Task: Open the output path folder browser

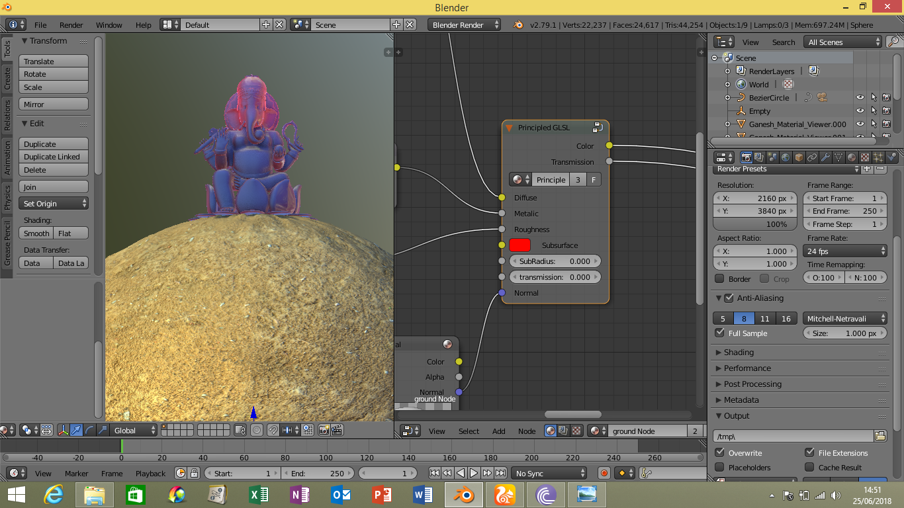Action: click(880, 436)
